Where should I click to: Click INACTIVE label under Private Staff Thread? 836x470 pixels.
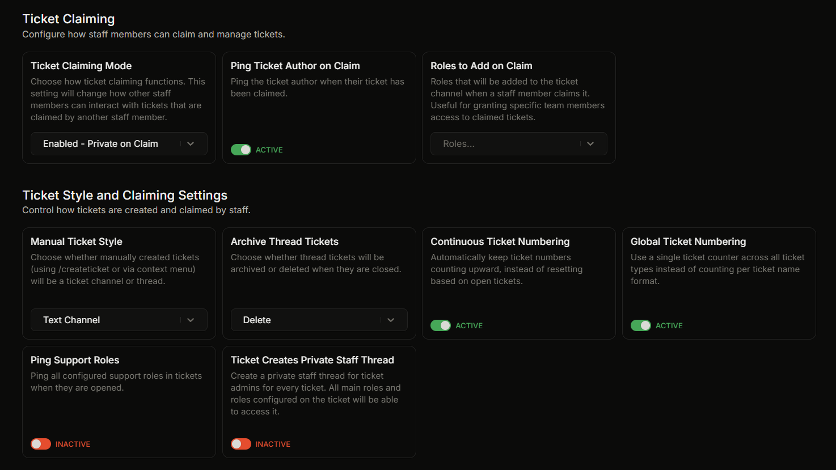point(273,444)
